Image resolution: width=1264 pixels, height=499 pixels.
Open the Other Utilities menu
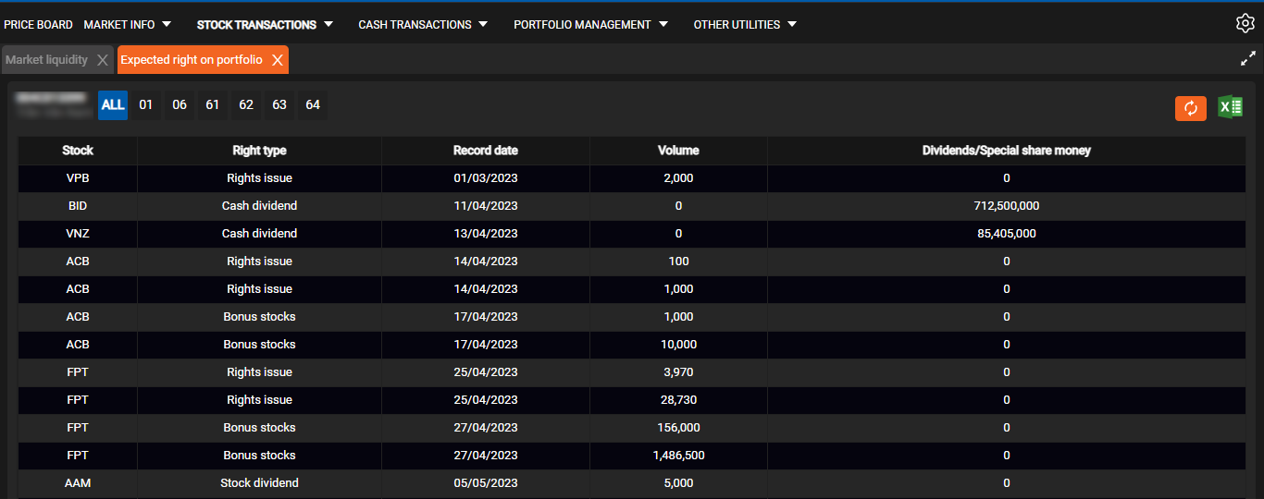tap(745, 25)
